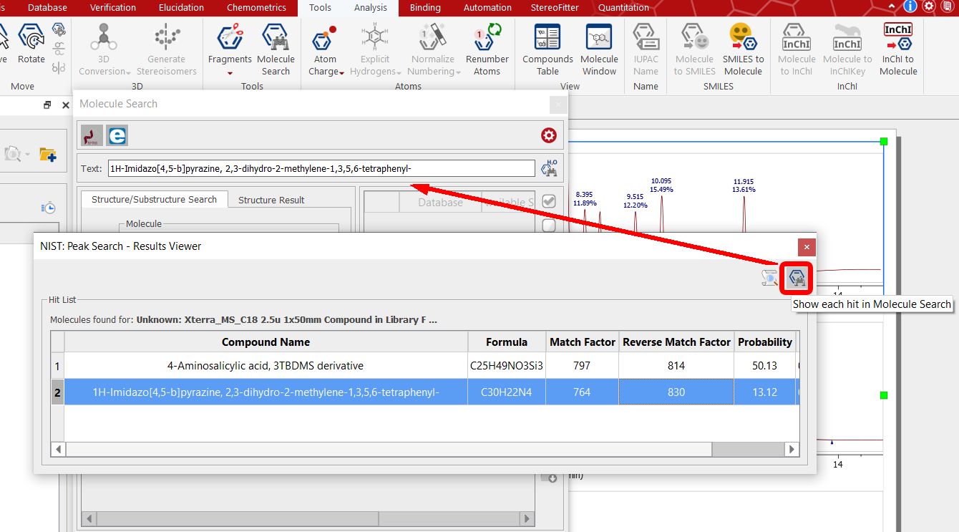Click SMILES to Molecule icon
Image resolution: width=959 pixels, height=532 pixels.
pos(743,49)
